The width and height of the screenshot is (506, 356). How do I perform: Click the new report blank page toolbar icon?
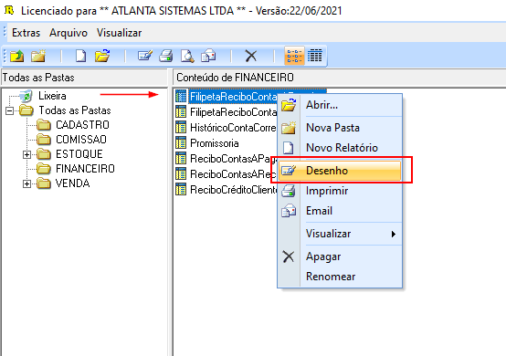[80, 56]
